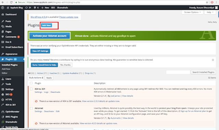Select Installed Plugins submenu item
The image size is (219, 130).
pos(10,65)
